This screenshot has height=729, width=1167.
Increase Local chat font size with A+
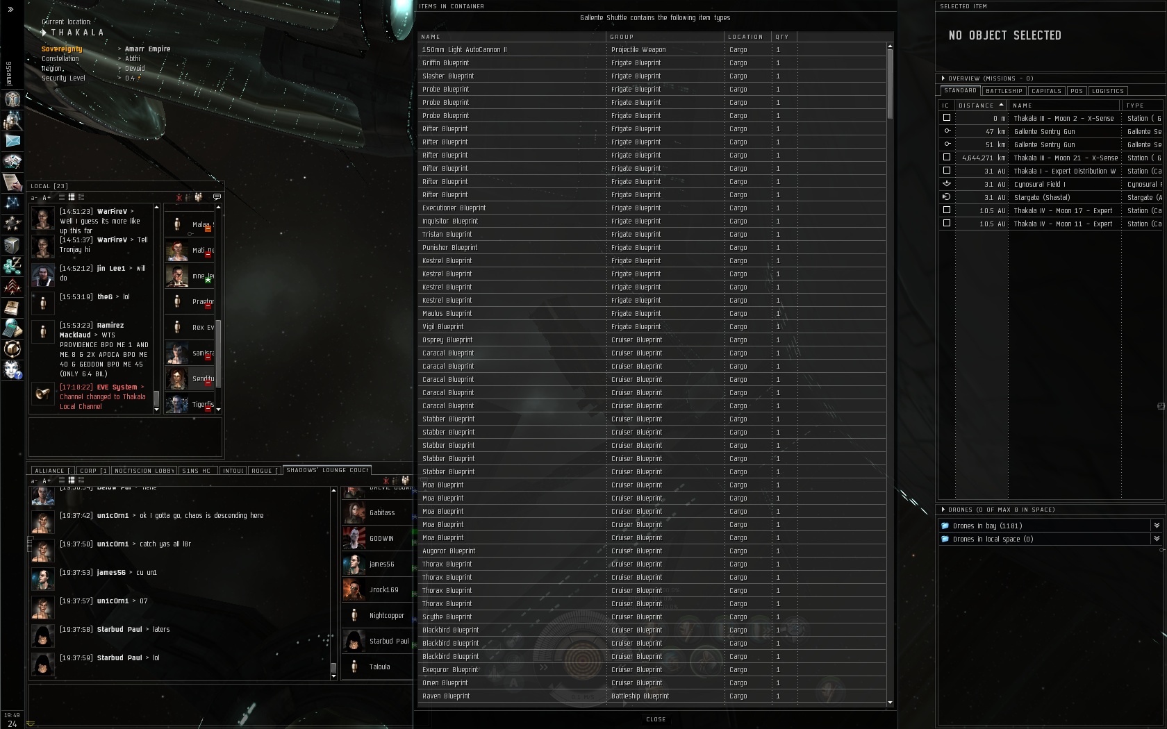(47, 198)
